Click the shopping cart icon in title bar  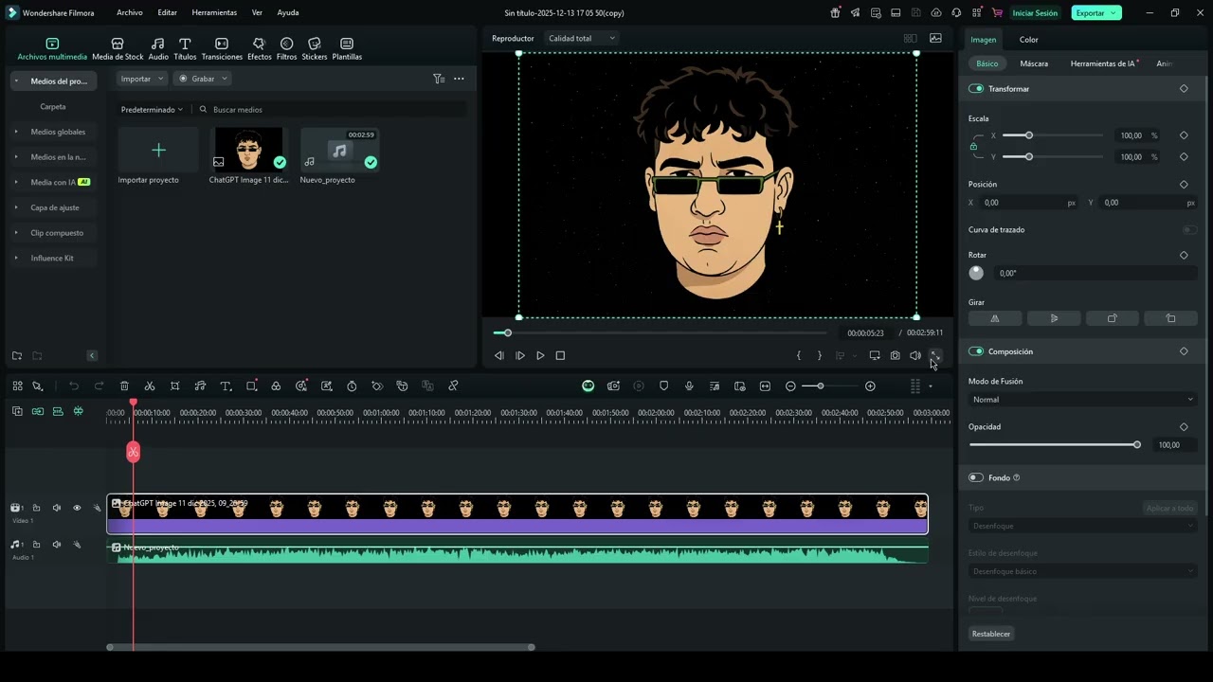click(997, 12)
